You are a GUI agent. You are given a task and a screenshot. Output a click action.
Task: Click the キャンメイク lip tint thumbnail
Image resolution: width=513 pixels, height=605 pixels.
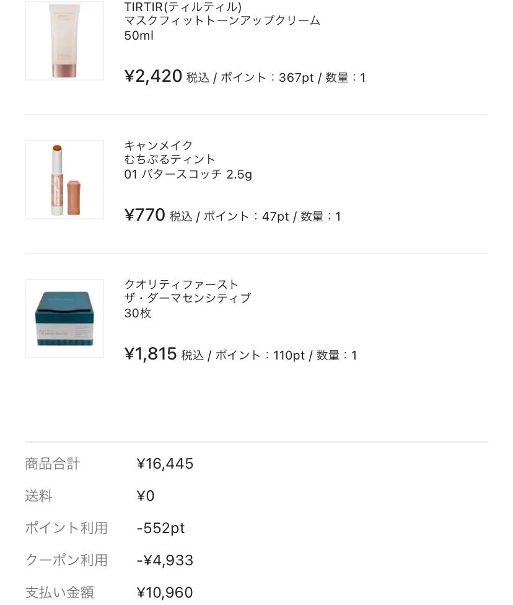tap(64, 180)
